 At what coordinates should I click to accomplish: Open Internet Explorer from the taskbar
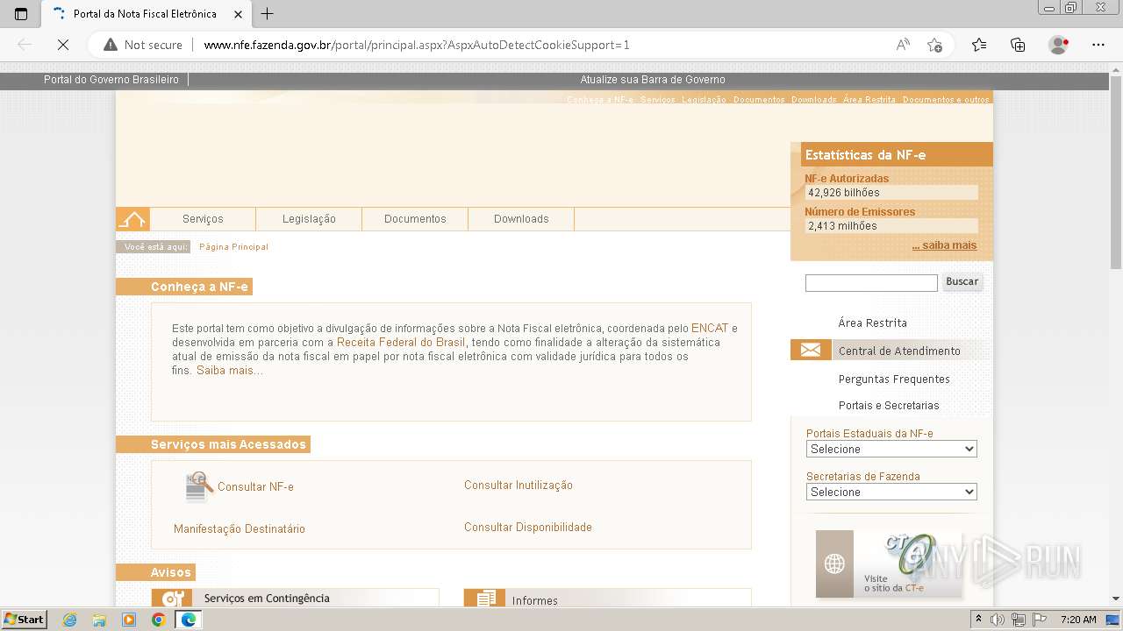click(70, 620)
